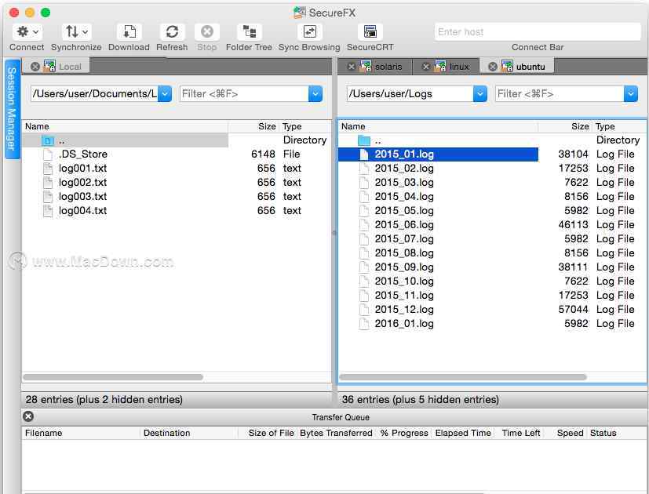Click the remote Filter input field
The image size is (649, 494).
point(560,94)
